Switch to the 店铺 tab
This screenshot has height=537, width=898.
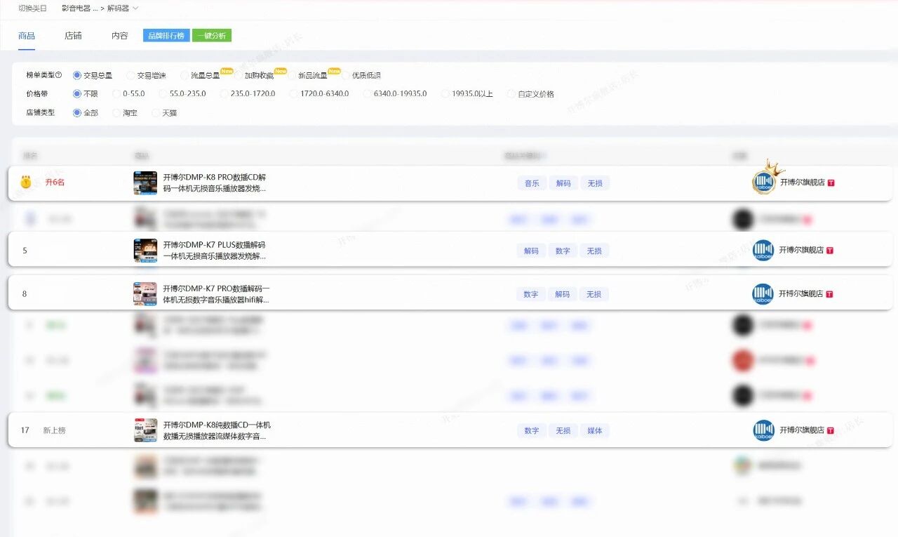point(73,36)
